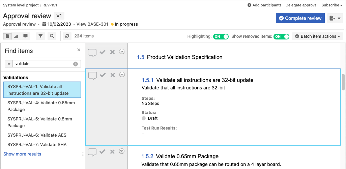Approve item 1.5.2 Validate 0.65mm Package
Image resolution: width=346 pixels, height=169 pixels.
tap(102, 151)
